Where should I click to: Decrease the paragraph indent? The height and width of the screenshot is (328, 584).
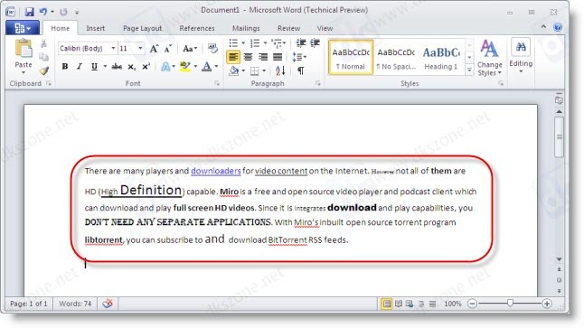tap(300, 43)
